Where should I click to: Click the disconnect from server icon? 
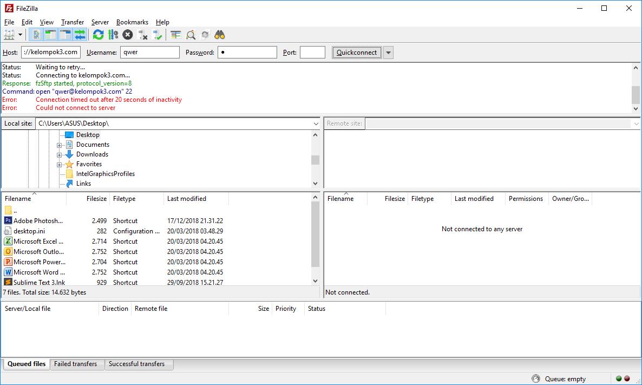(143, 35)
